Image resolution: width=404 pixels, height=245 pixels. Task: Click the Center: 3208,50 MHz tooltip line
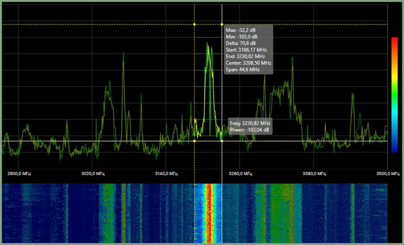tap(248, 63)
